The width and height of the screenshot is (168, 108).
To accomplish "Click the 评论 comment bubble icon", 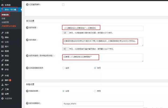I will [x=2, y=70].
